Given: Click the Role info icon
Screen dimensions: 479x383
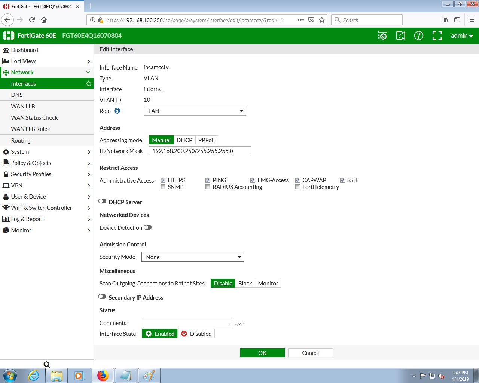Looking at the screenshot, I should pyautogui.click(x=117, y=111).
